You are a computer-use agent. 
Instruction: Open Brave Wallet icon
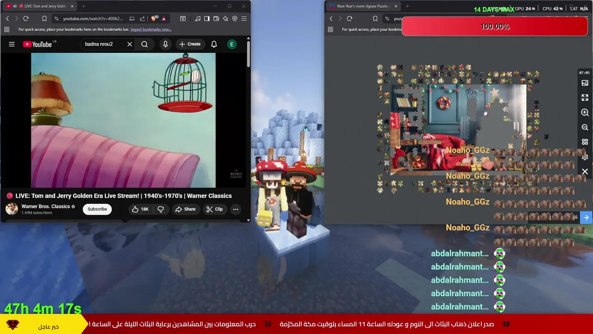[x=216, y=19]
